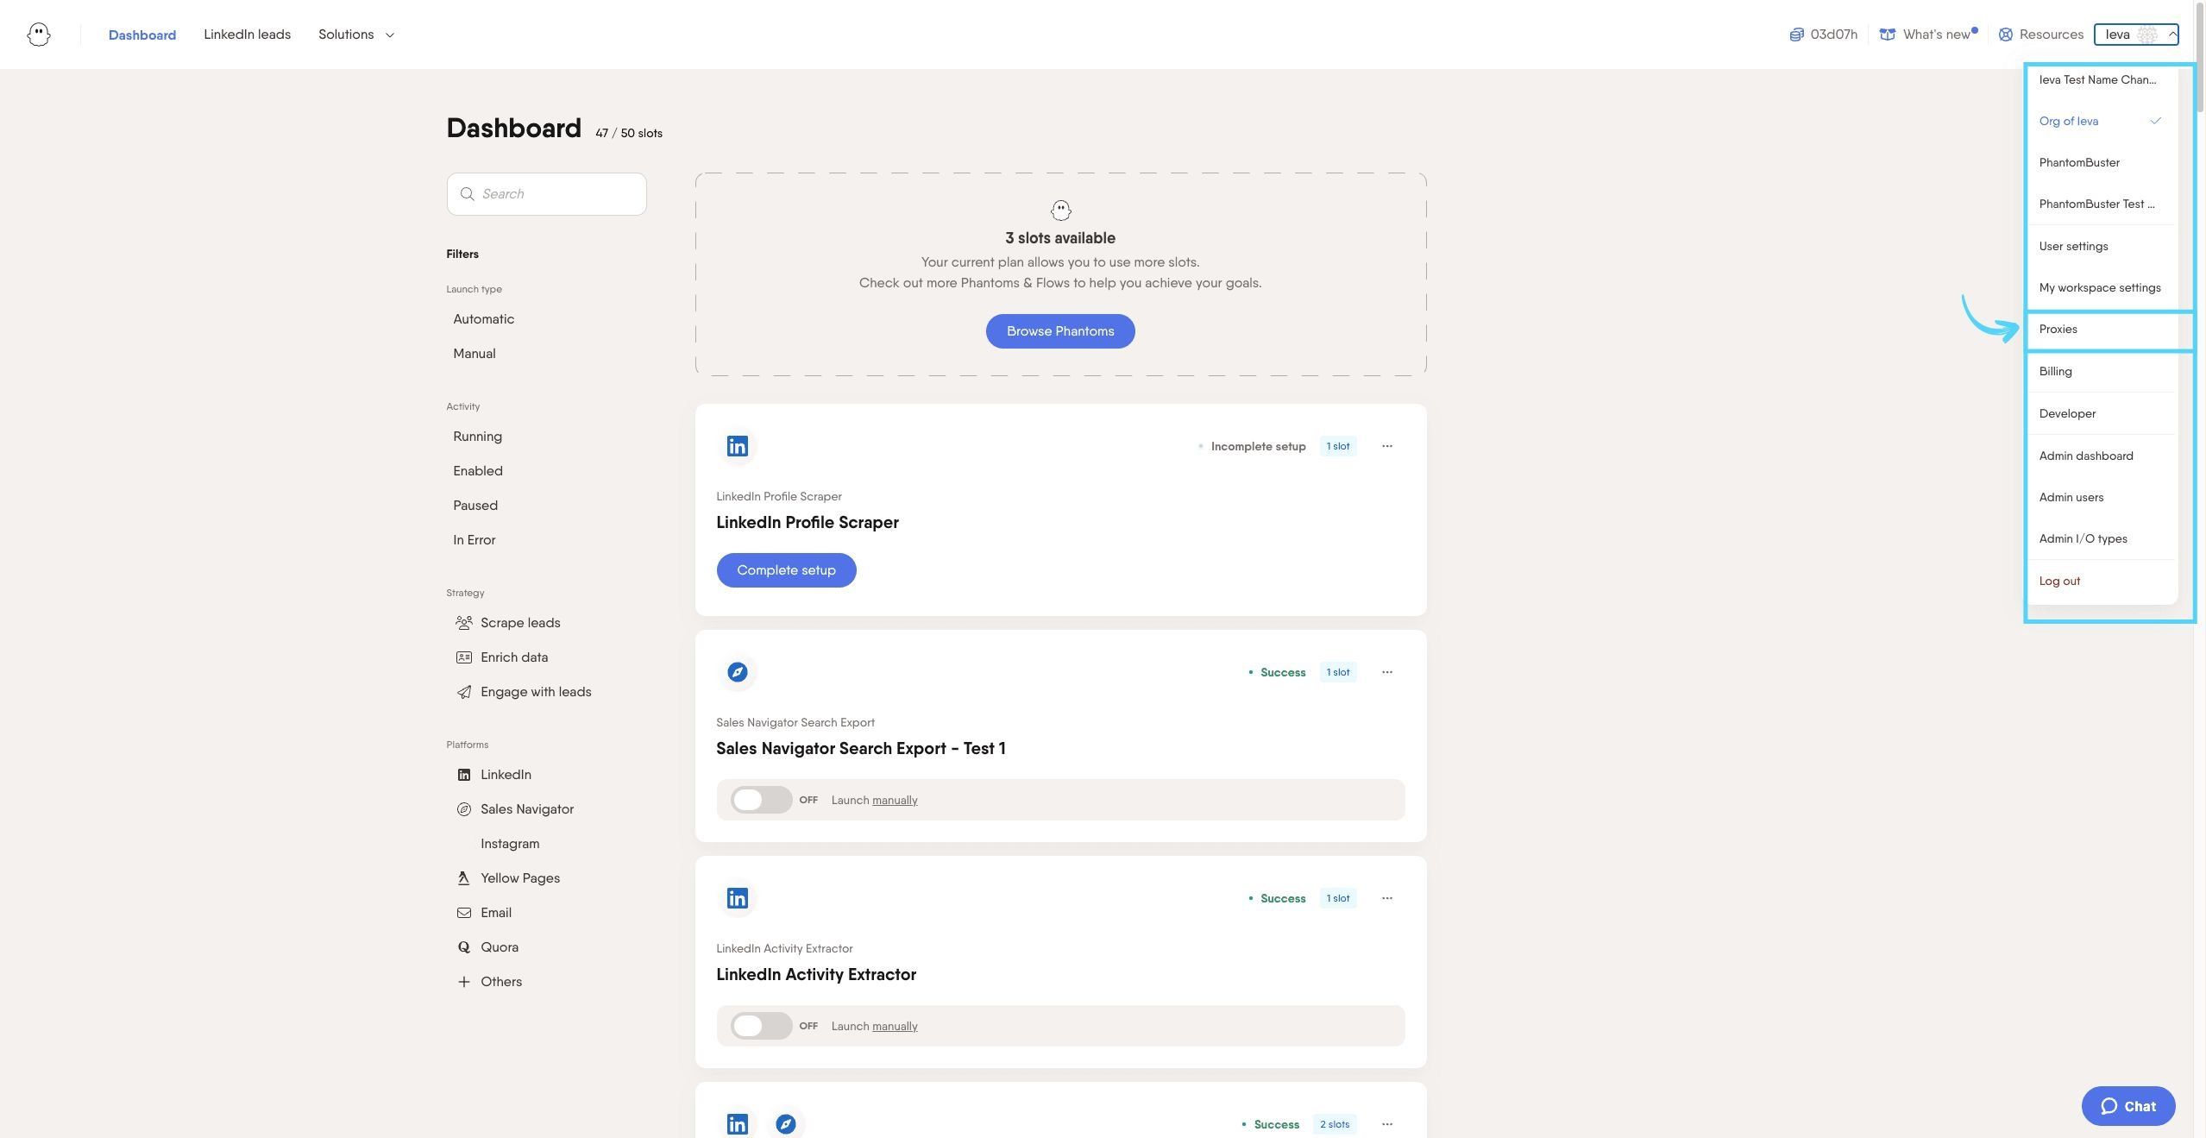Select In Error activity filter

475,540
